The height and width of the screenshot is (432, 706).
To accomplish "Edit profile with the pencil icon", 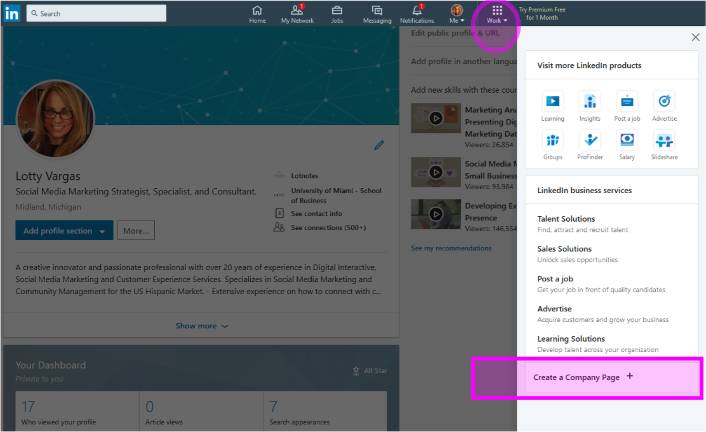I will 378,145.
